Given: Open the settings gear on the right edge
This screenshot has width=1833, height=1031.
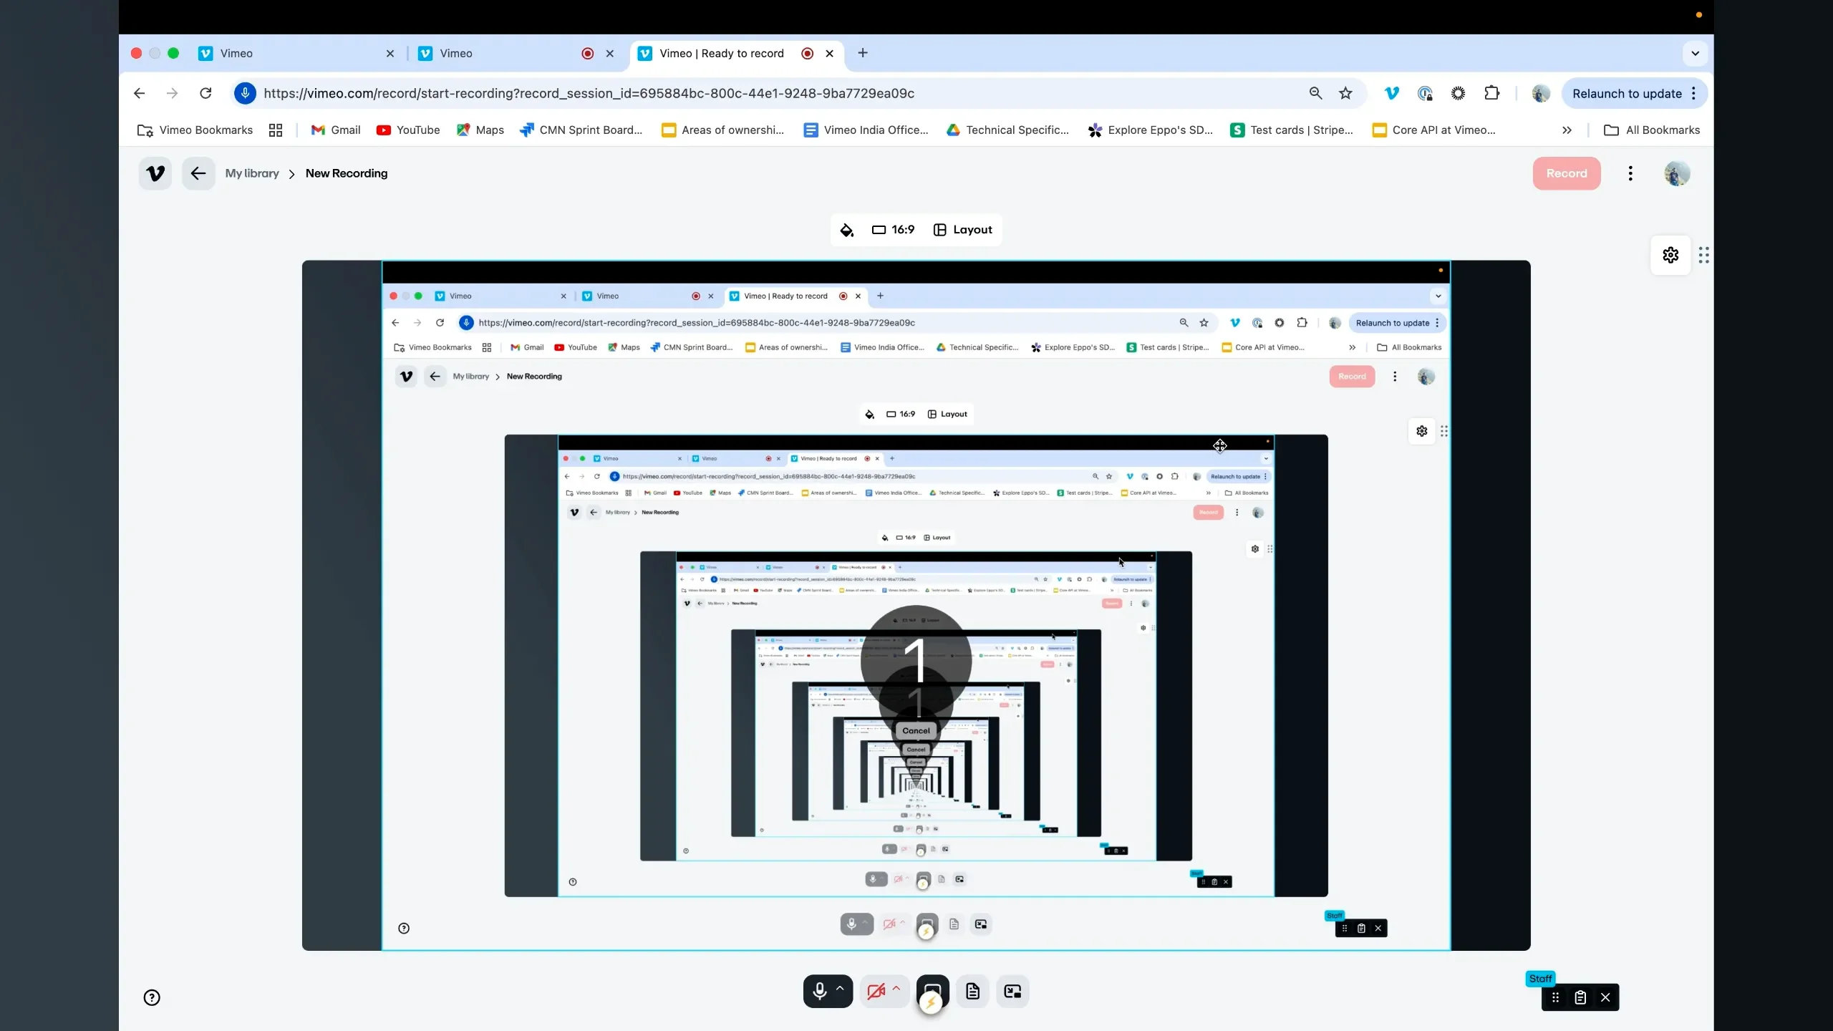Looking at the screenshot, I should point(1670,255).
